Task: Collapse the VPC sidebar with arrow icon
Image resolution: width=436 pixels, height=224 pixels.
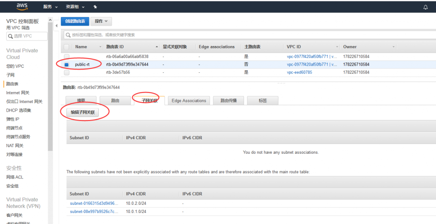Action: pyautogui.click(x=57, y=26)
